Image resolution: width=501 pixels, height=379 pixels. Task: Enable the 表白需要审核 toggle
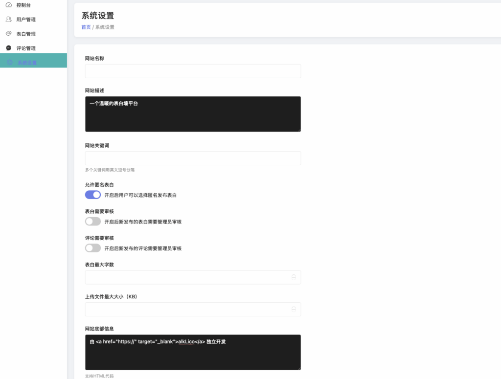[92, 221]
